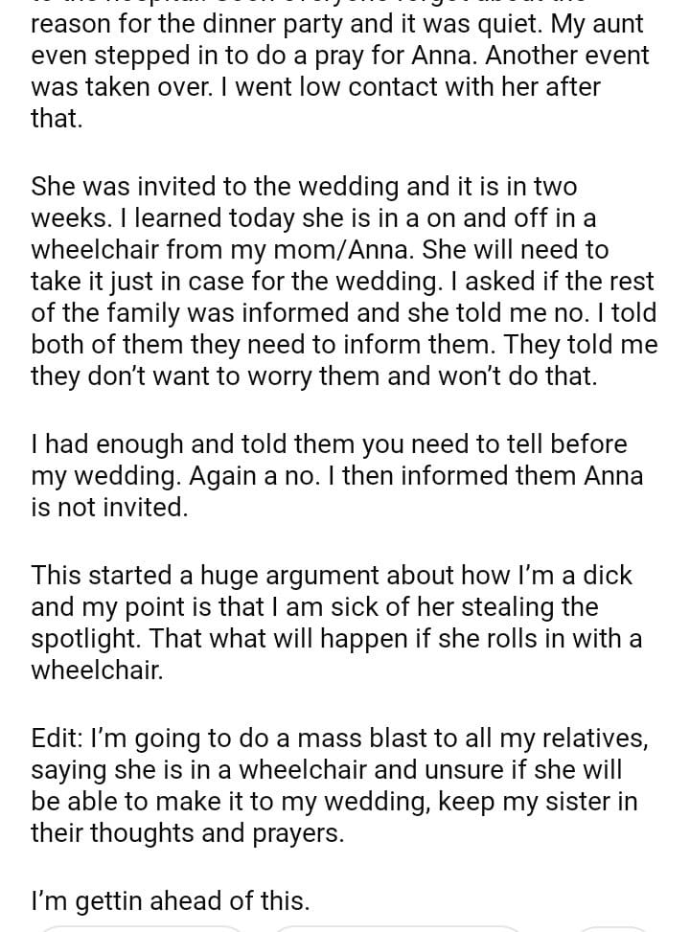Click the paragraph starting "This started a huge argument"
690x932 pixels.
coord(336,622)
